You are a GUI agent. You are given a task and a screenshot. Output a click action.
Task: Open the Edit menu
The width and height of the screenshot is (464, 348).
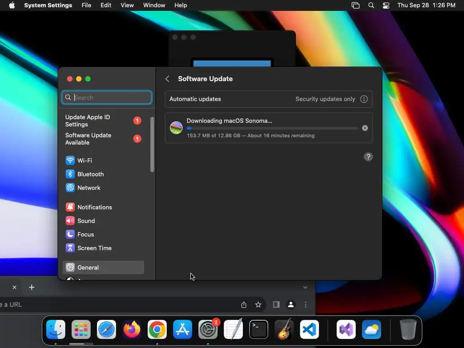coord(106,5)
